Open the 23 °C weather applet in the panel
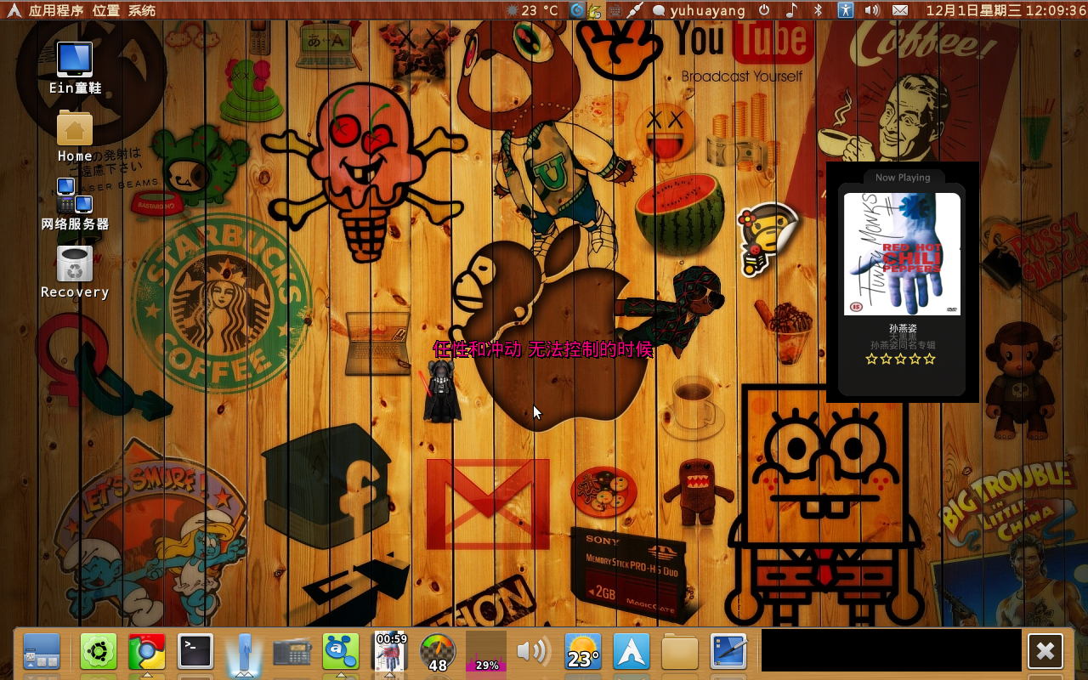The height and width of the screenshot is (680, 1088). tap(532, 10)
